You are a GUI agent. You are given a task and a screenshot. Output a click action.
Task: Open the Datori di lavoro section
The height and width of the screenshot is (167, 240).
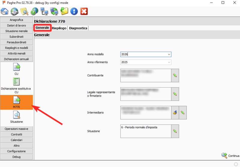pyautogui.click(x=16, y=25)
